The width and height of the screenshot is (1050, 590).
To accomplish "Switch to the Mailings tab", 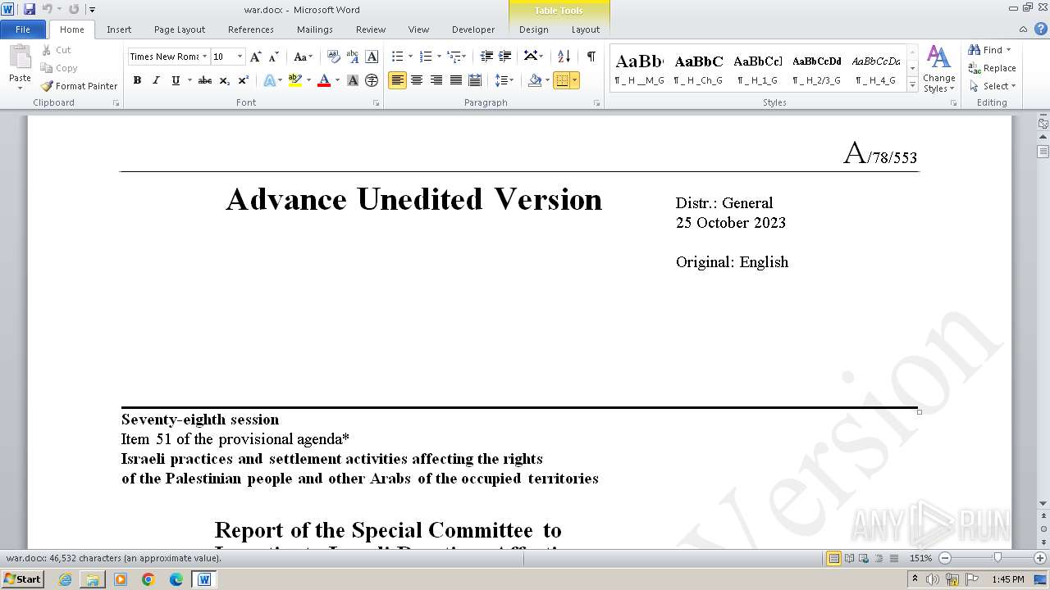I will (x=315, y=29).
